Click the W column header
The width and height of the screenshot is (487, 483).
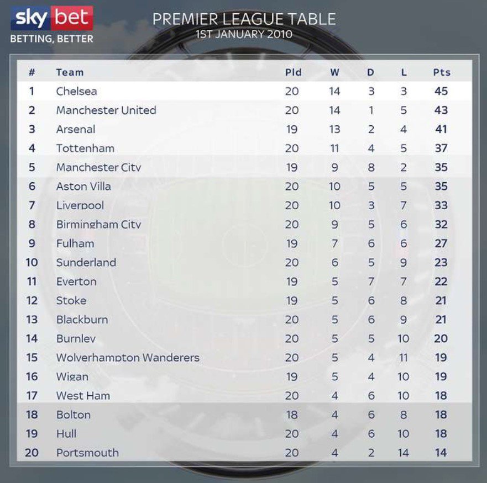click(334, 72)
